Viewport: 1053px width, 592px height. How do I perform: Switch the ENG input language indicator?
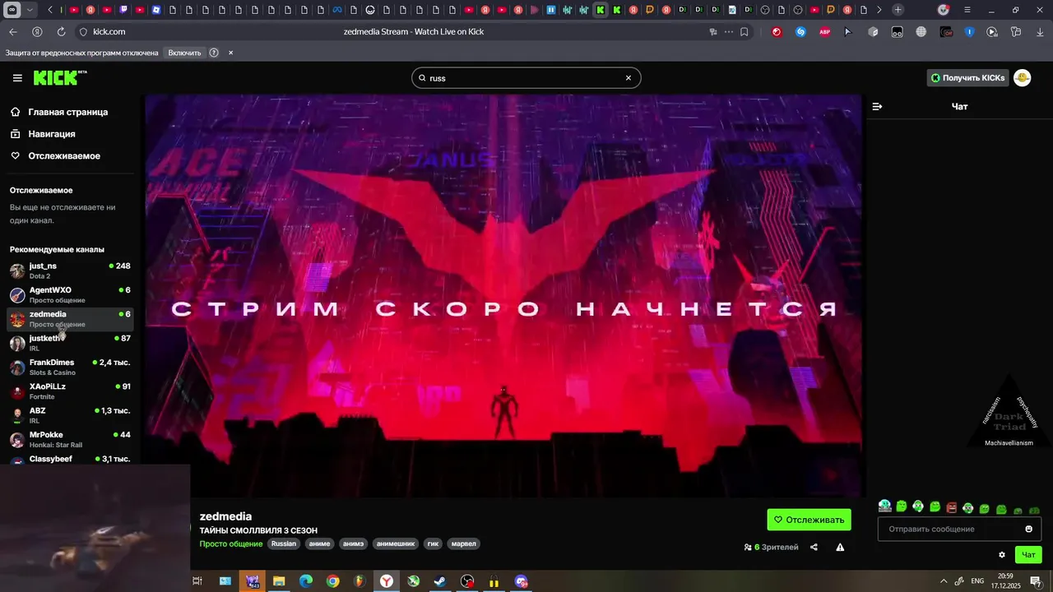tap(978, 581)
